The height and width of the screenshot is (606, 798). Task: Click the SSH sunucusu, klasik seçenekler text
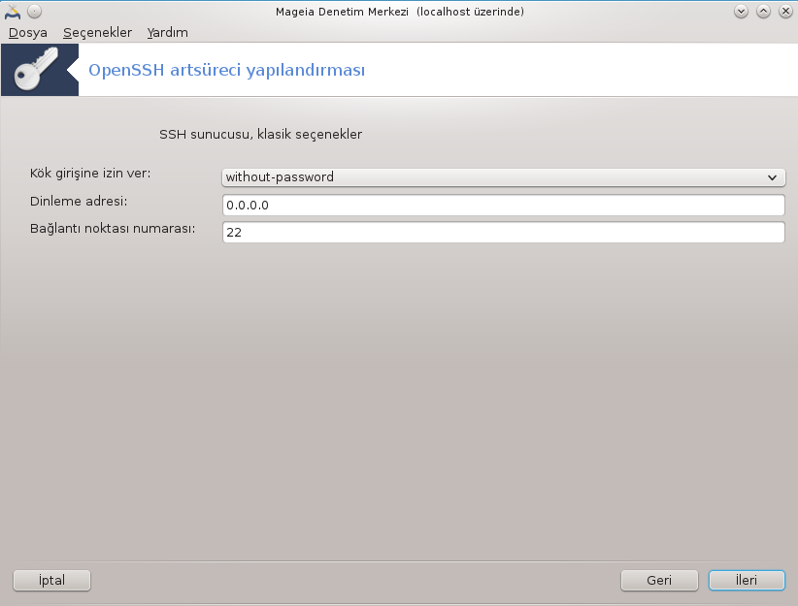click(260, 134)
